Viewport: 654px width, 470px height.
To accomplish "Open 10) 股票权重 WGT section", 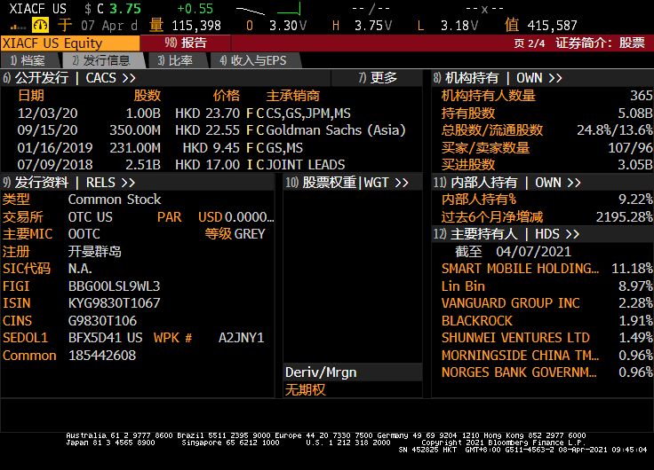I will point(347,183).
